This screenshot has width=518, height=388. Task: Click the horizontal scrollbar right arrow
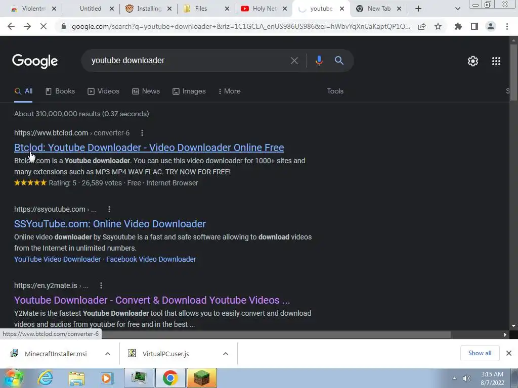[x=505, y=335]
